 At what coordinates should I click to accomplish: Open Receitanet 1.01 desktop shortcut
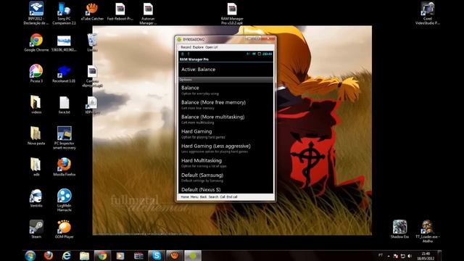65,73
